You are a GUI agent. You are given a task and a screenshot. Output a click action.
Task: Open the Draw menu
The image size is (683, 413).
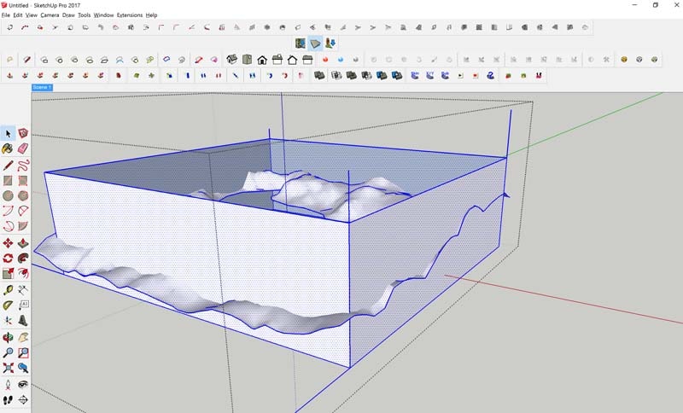(68, 15)
